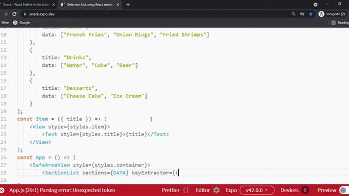Screen dimensions: 349x196
Task: Open the Incognito profile menu
Action: (x=332, y=14)
